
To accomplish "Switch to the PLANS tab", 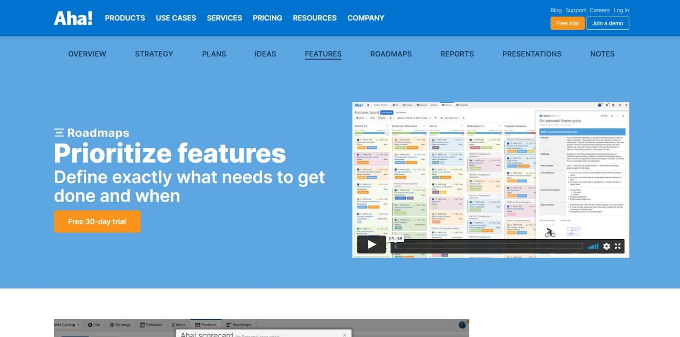I will (x=214, y=54).
